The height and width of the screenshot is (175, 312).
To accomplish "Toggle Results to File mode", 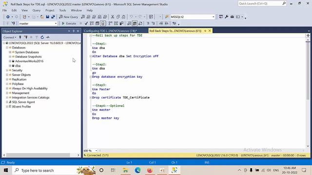I will [140, 23].
